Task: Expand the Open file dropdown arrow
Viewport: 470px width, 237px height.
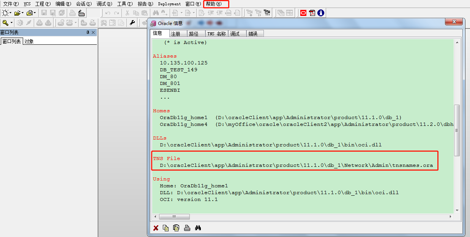Action: pos(23,13)
